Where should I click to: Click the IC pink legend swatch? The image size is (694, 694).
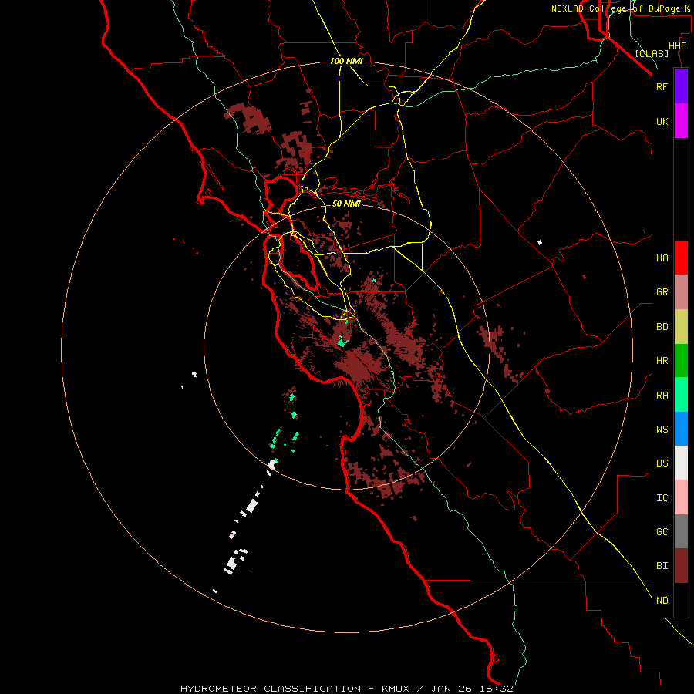click(x=681, y=497)
